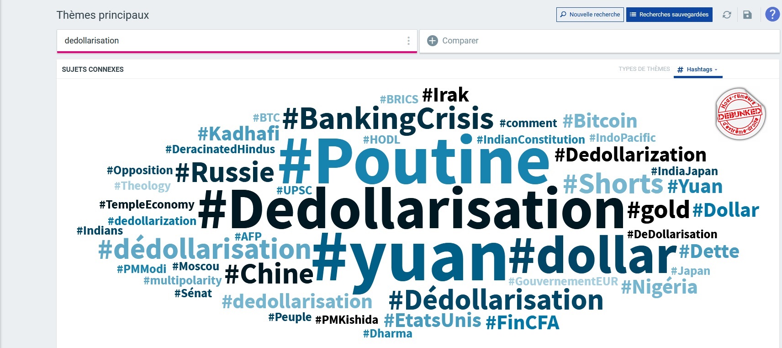Choose the #Shorts hashtag
The width and height of the screenshot is (782, 348).
click(613, 184)
